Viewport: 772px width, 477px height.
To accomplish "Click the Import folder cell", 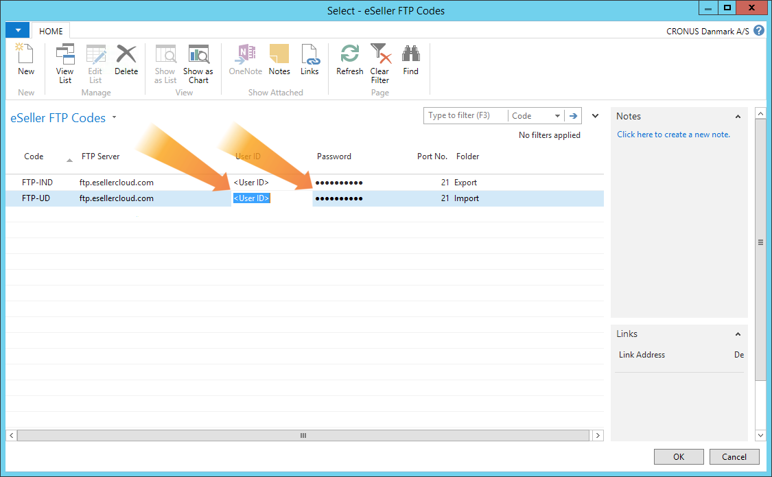I will pyautogui.click(x=466, y=198).
